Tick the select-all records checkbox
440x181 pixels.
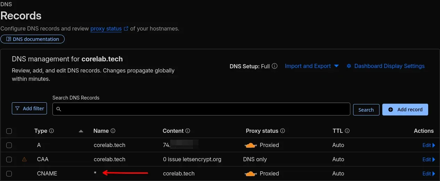(9, 131)
